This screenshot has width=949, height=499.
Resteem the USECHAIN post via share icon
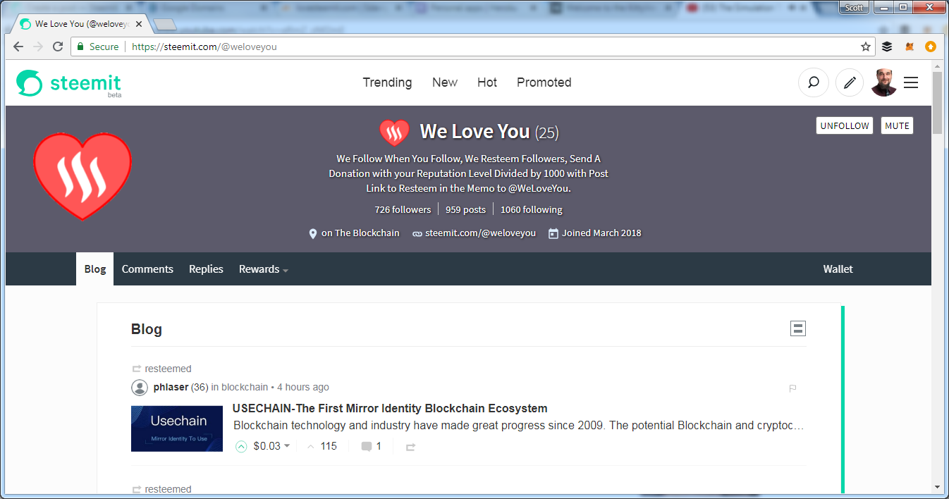click(x=410, y=447)
